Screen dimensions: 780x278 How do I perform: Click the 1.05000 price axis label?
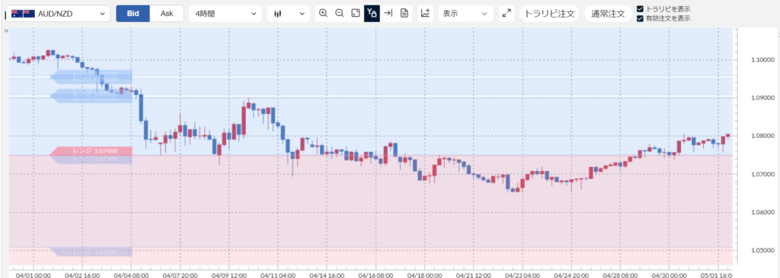763,250
